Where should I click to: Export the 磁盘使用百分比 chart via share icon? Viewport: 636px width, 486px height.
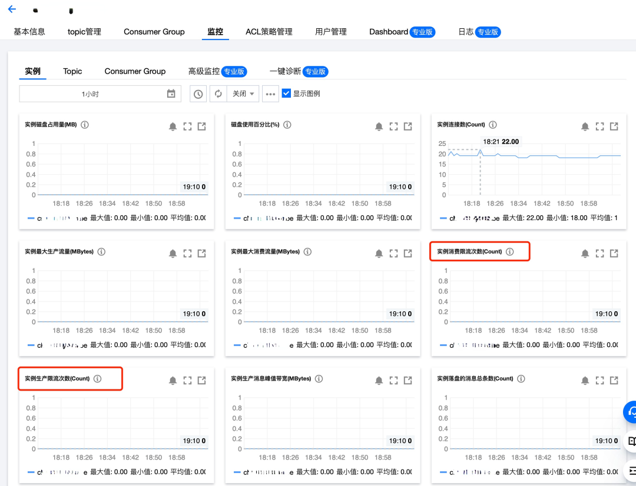tap(408, 126)
